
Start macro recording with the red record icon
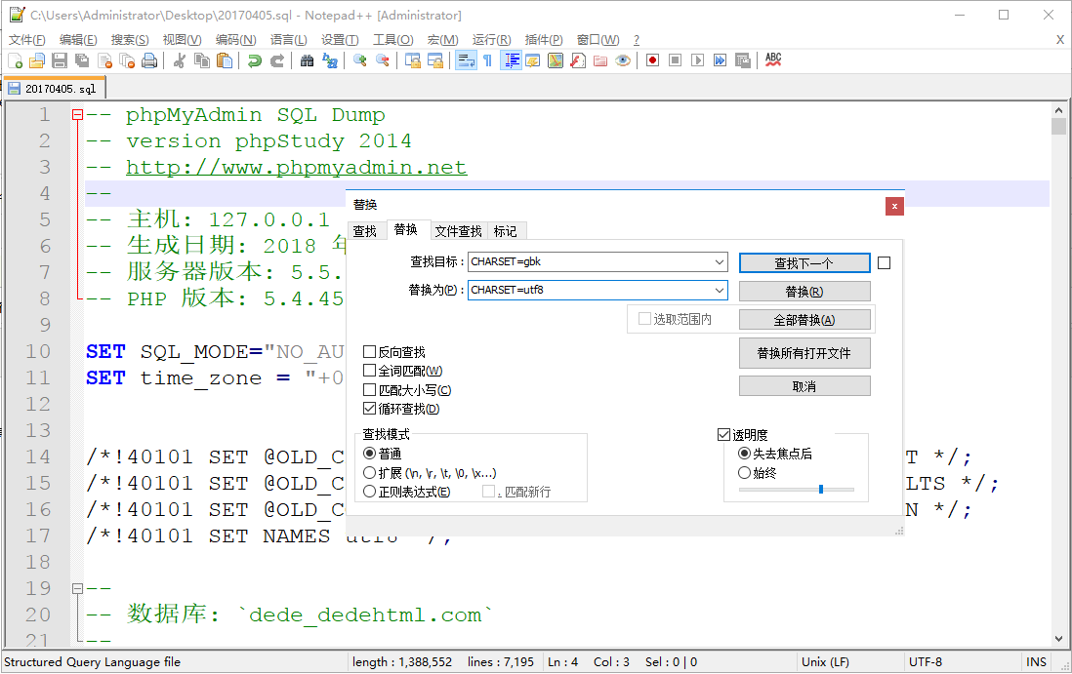click(x=653, y=60)
